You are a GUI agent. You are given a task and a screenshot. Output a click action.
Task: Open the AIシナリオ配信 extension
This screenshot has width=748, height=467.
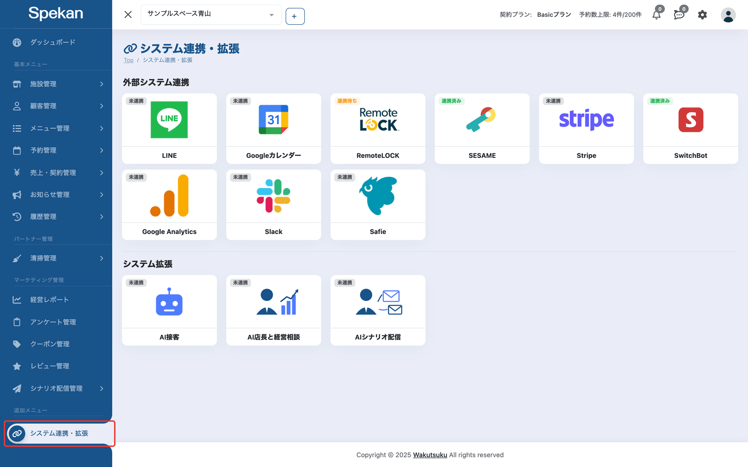pos(378,310)
